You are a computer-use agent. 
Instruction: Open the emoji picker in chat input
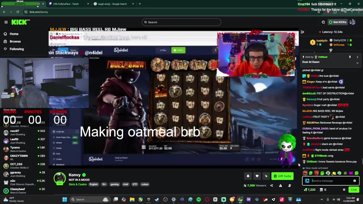[354, 181]
